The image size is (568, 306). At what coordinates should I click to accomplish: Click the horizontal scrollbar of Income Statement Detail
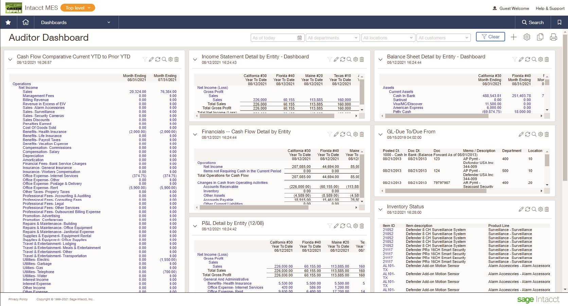(x=267, y=116)
